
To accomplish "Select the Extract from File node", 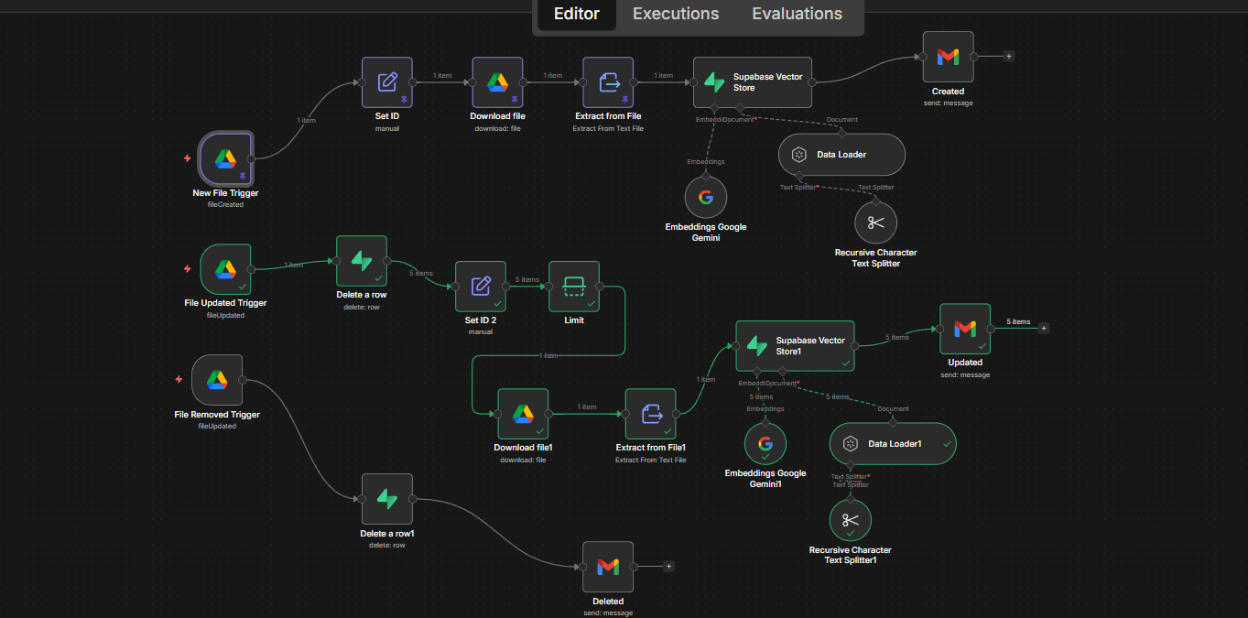I will coord(609,82).
